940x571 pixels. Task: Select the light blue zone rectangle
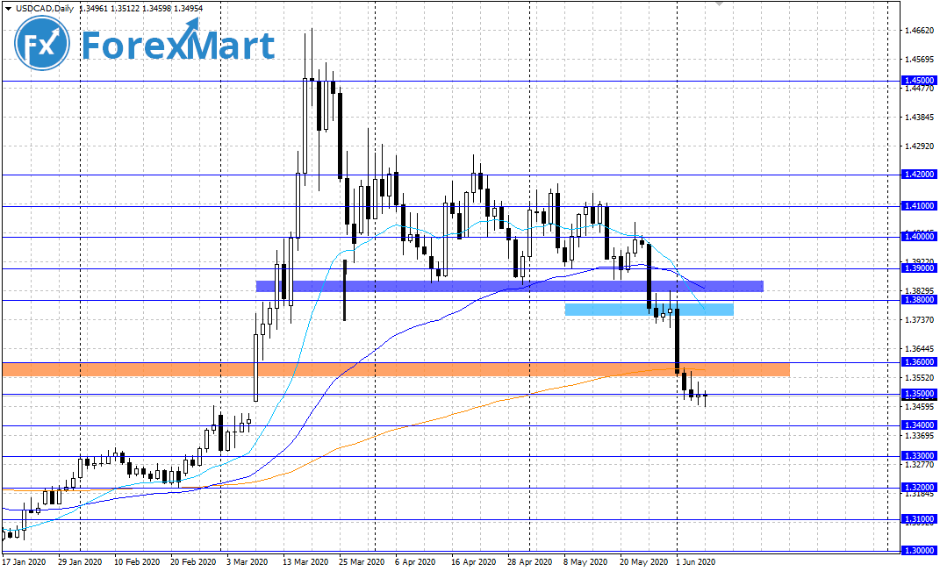648,309
